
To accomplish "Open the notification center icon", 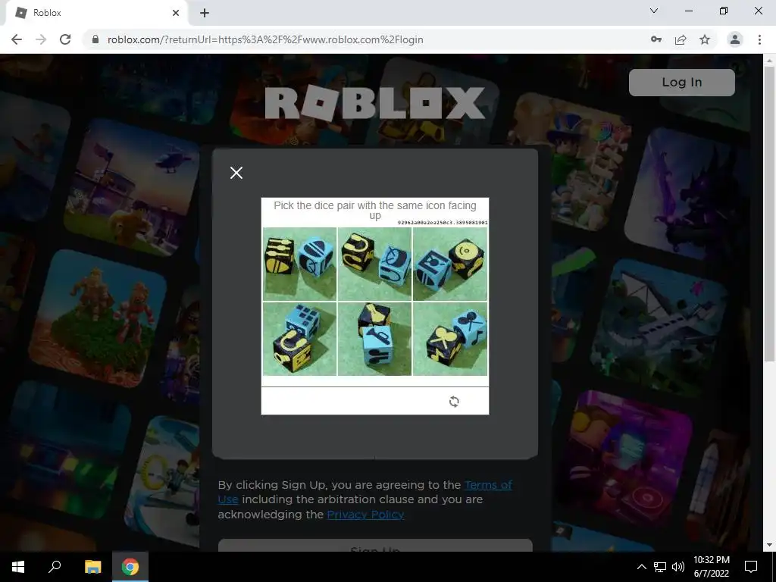I will pos(751,567).
